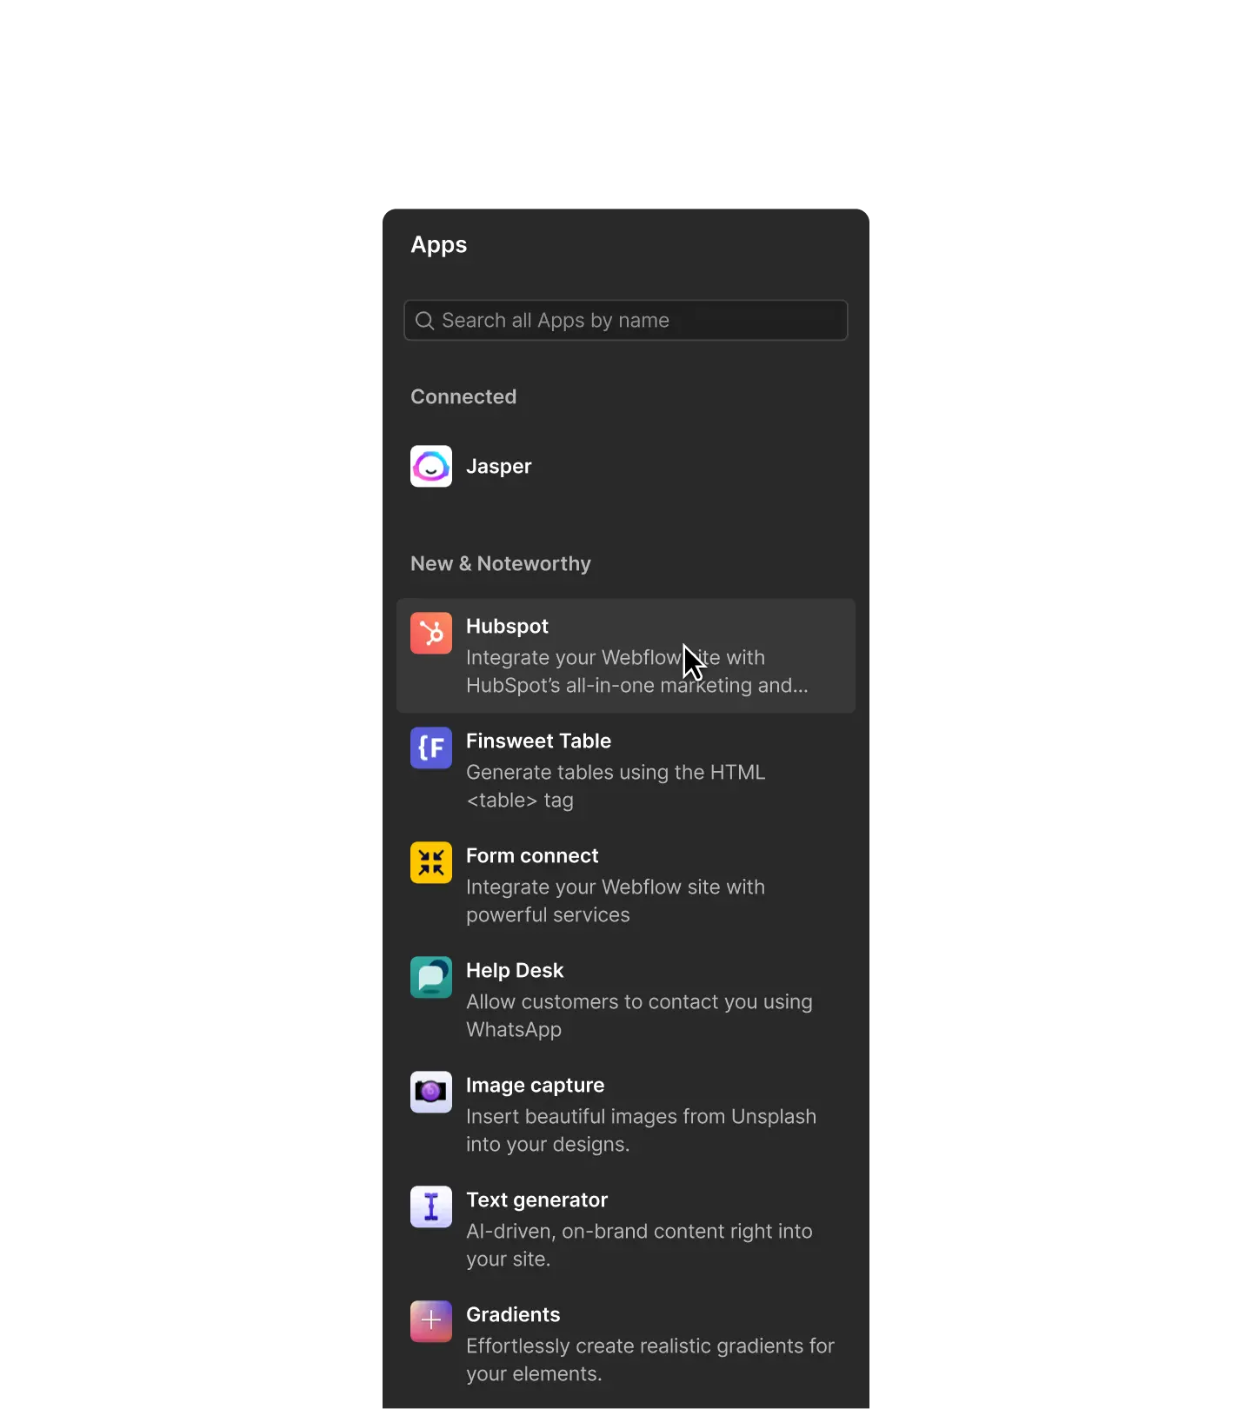This screenshot has width=1252, height=1409.
Task: Select the Jasper name under Connected
Action: pos(498,467)
